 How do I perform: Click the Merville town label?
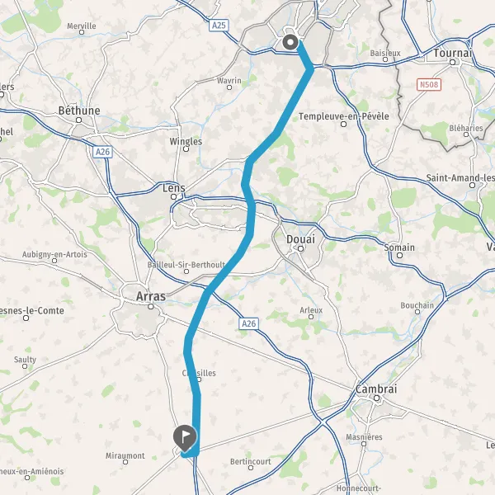(x=82, y=26)
